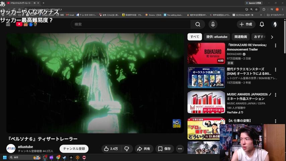This screenshot has width=286, height=161.
Task: Open the atlustube channel name link
Action: coord(25,147)
